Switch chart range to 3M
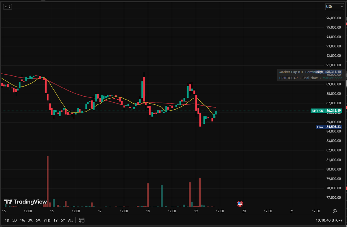This screenshot has height=227, width=347. pos(30,220)
